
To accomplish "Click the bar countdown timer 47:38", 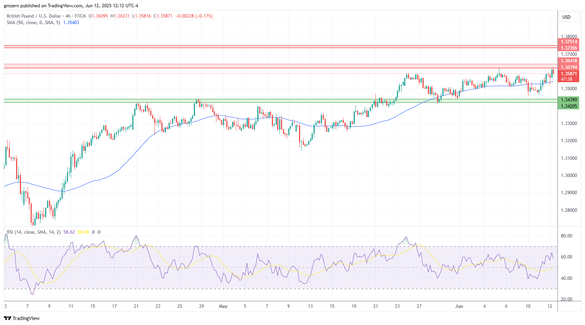I will 567,79.
